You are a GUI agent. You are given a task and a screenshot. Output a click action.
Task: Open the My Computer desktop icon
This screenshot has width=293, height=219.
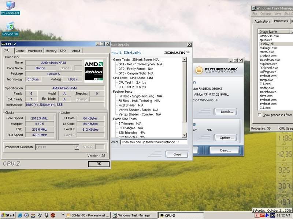coord(10,7)
